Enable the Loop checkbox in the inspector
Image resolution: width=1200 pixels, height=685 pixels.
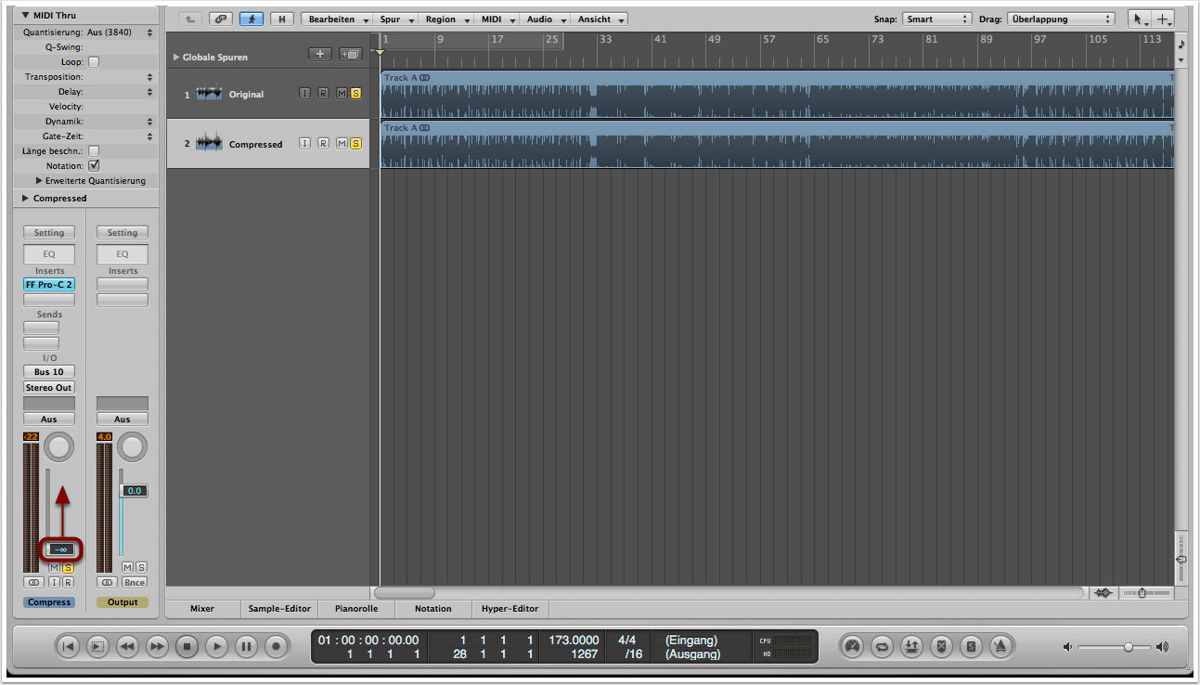(x=93, y=62)
